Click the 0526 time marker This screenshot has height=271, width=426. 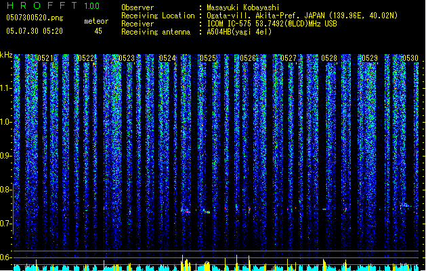coord(248,58)
